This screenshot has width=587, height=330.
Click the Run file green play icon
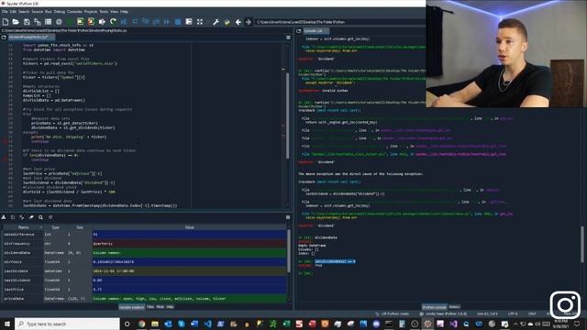pyautogui.click(x=70, y=22)
